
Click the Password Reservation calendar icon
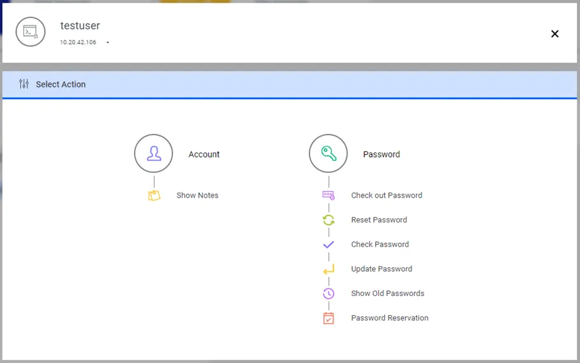pos(329,318)
